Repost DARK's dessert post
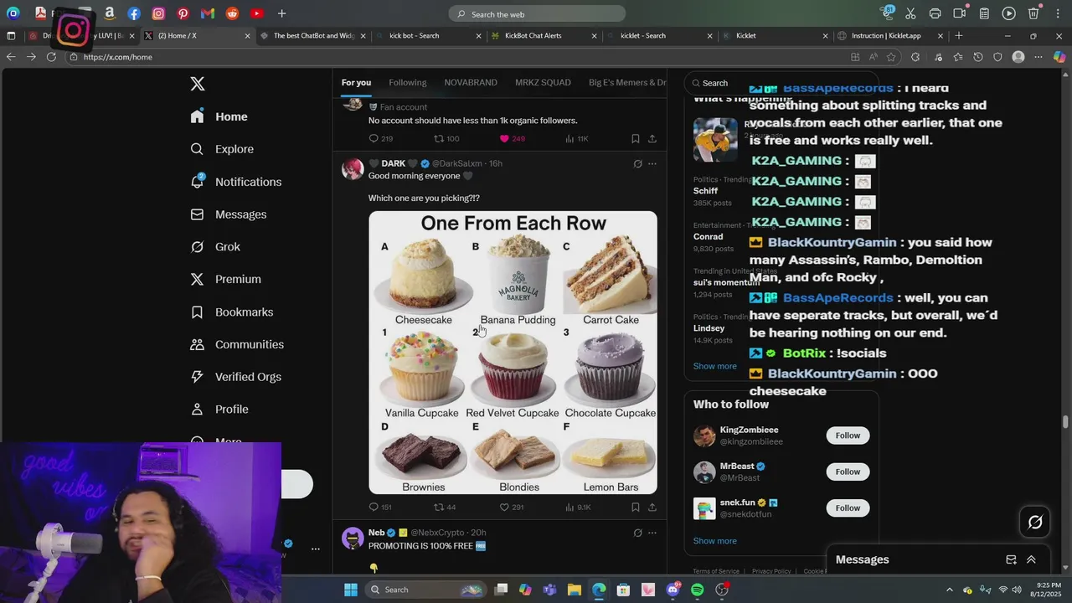1072x603 pixels. click(x=445, y=507)
